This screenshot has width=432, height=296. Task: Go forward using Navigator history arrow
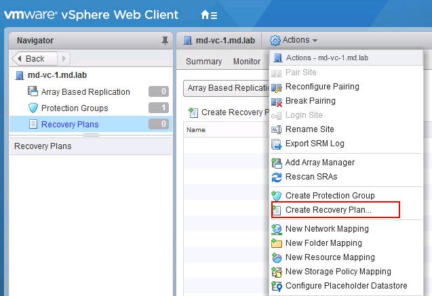tap(64, 59)
